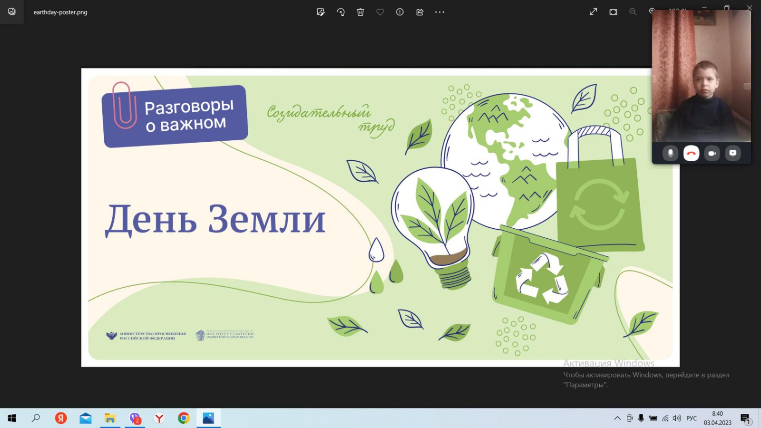Open clock showing 8:40 03.04.2023
This screenshot has height=428, width=761.
pyautogui.click(x=718, y=418)
